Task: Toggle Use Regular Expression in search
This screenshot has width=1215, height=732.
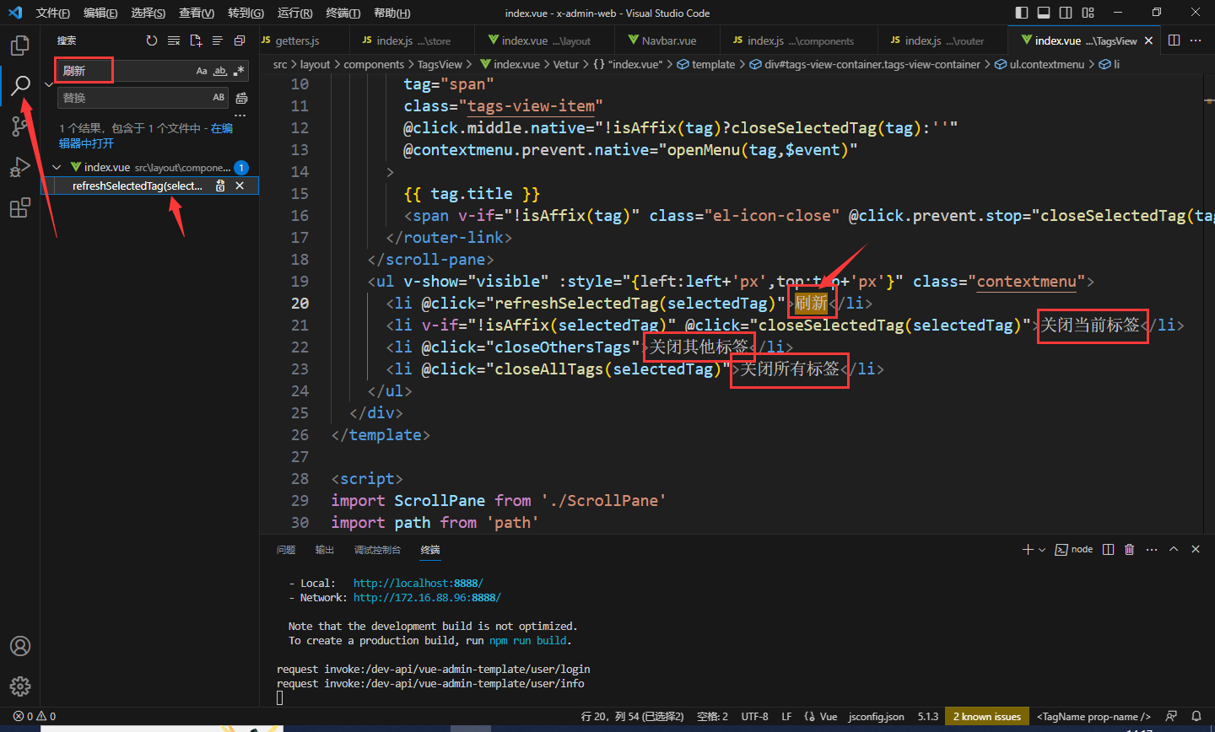Action: click(239, 71)
